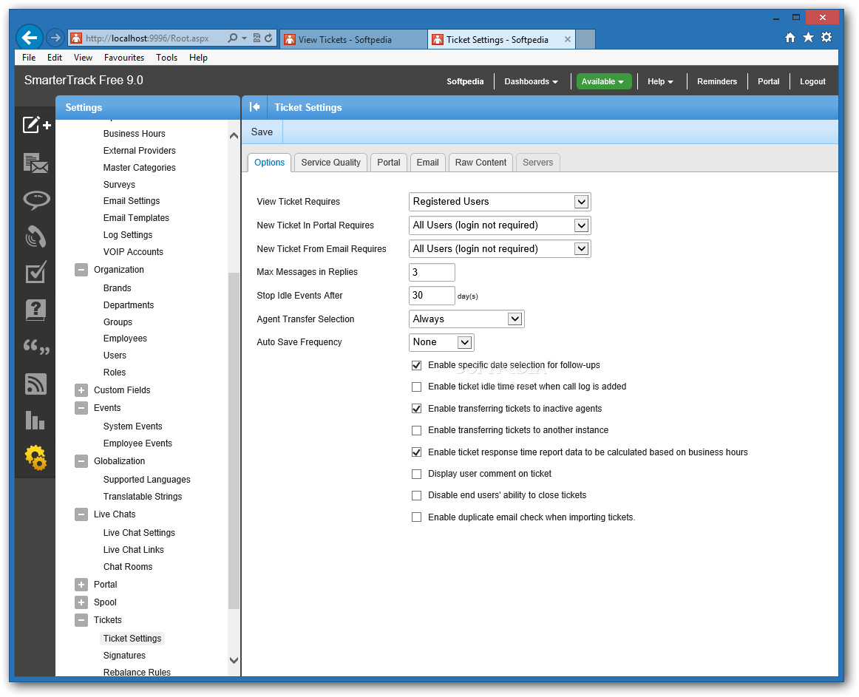Click the Compatibility View icon in address bar
The height and width of the screenshot is (697, 859).
pyautogui.click(x=257, y=38)
